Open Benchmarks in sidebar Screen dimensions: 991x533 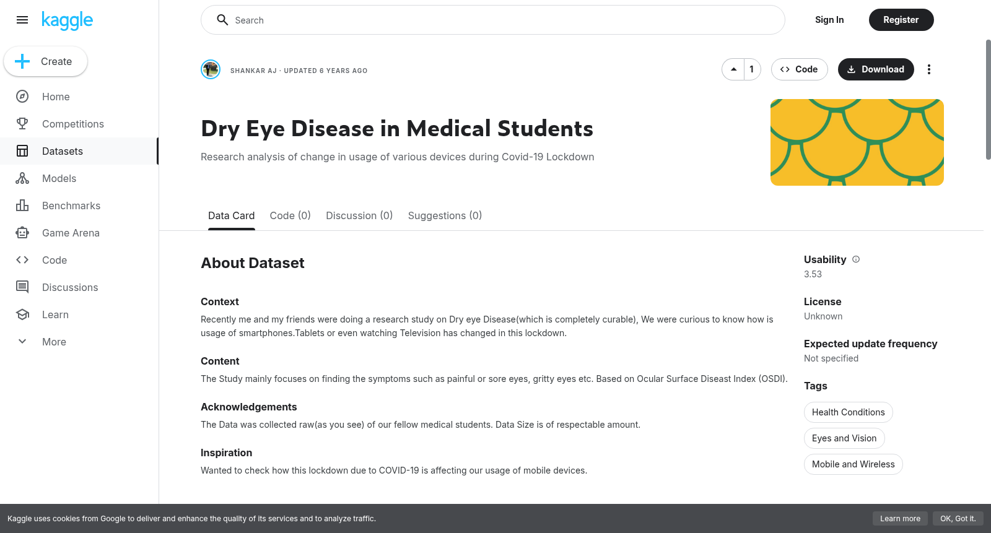[79, 206]
